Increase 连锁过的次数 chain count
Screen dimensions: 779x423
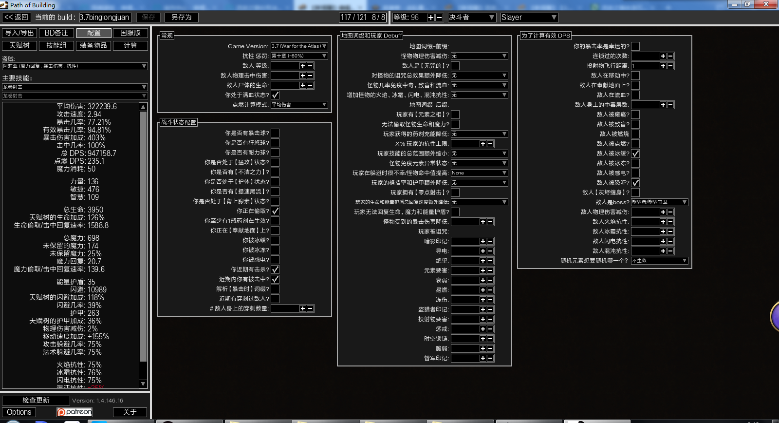tap(663, 56)
